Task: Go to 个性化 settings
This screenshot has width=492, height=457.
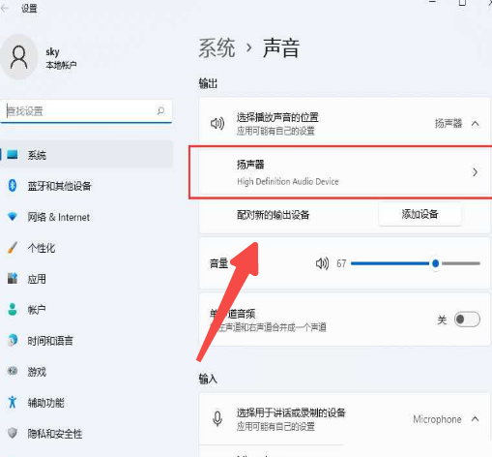Action: pos(86,248)
